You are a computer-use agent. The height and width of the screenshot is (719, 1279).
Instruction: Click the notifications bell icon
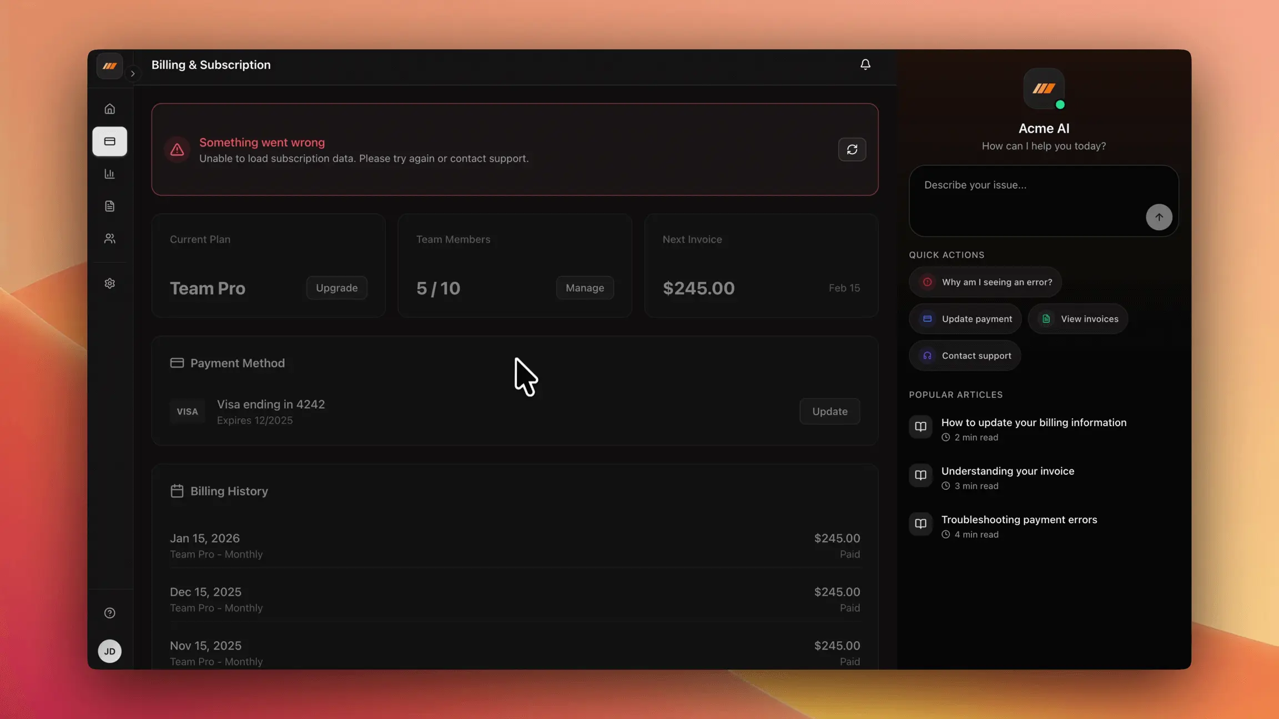coord(865,65)
